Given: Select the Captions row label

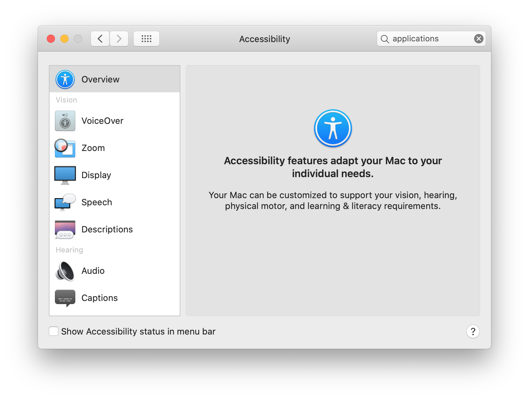Looking at the screenshot, I should click(100, 298).
